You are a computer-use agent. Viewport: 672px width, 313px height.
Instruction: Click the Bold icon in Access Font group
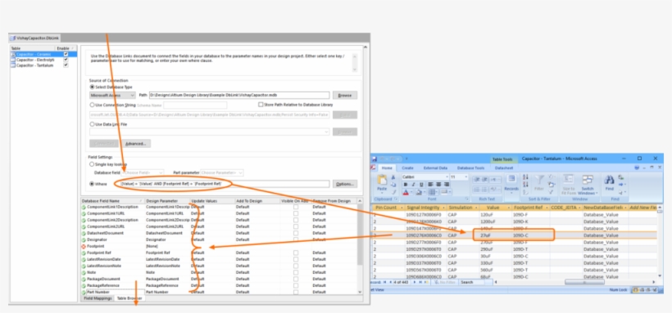pyautogui.click(x=406, y=185)
